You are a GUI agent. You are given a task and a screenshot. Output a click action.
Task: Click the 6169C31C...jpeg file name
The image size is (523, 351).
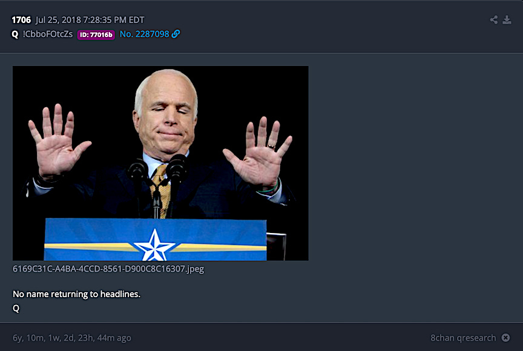tap(108, 269)
